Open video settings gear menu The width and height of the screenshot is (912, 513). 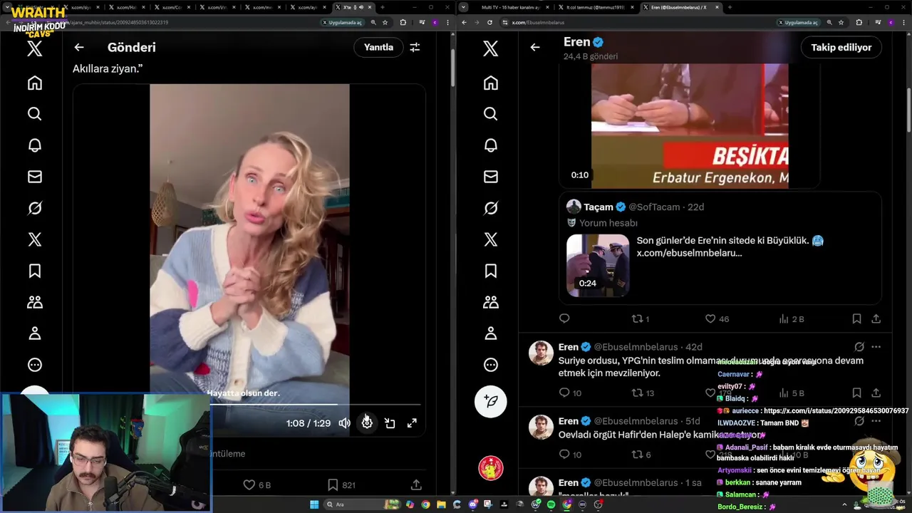point(367,423)
